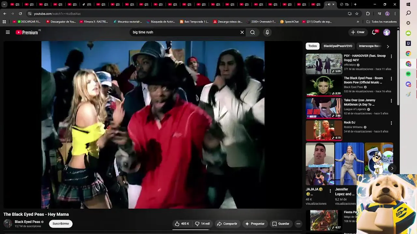The width and height of the screenshot is (417, 234).
Task: Open the YouTube hamburger guide menu
Action: [8, 32]
